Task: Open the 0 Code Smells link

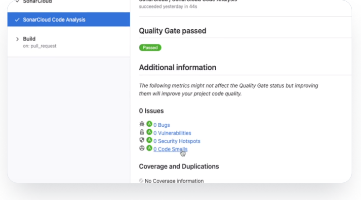Action: (x=170, y=149)
